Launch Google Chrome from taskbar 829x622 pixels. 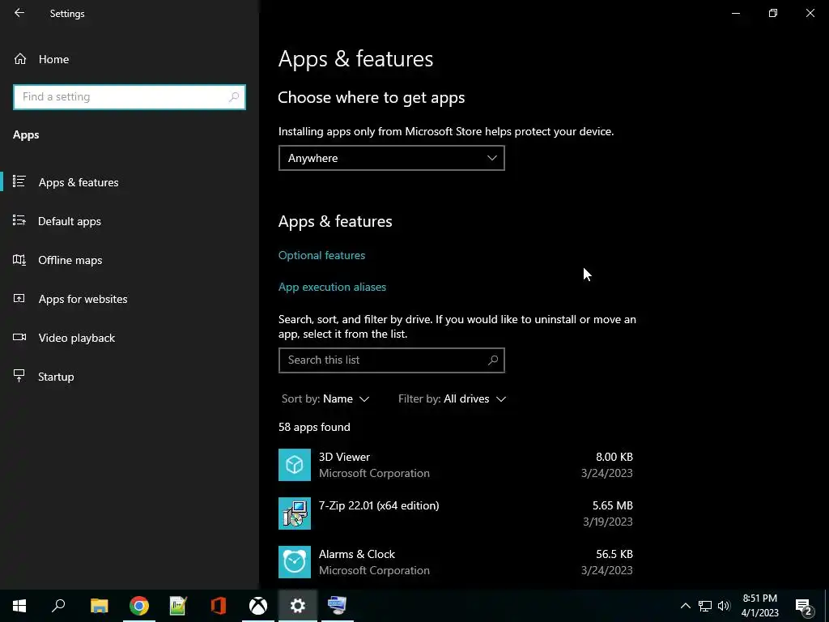pos(139,606)
